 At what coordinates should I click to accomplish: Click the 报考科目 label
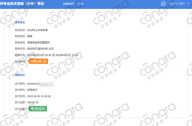[x=20, y=49]
